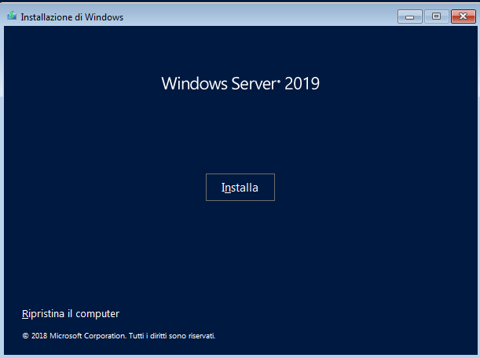This screenshot has height=358, width=480.
Task: Click the Windows setup icon in title bar
Action: tap(12, 16)
